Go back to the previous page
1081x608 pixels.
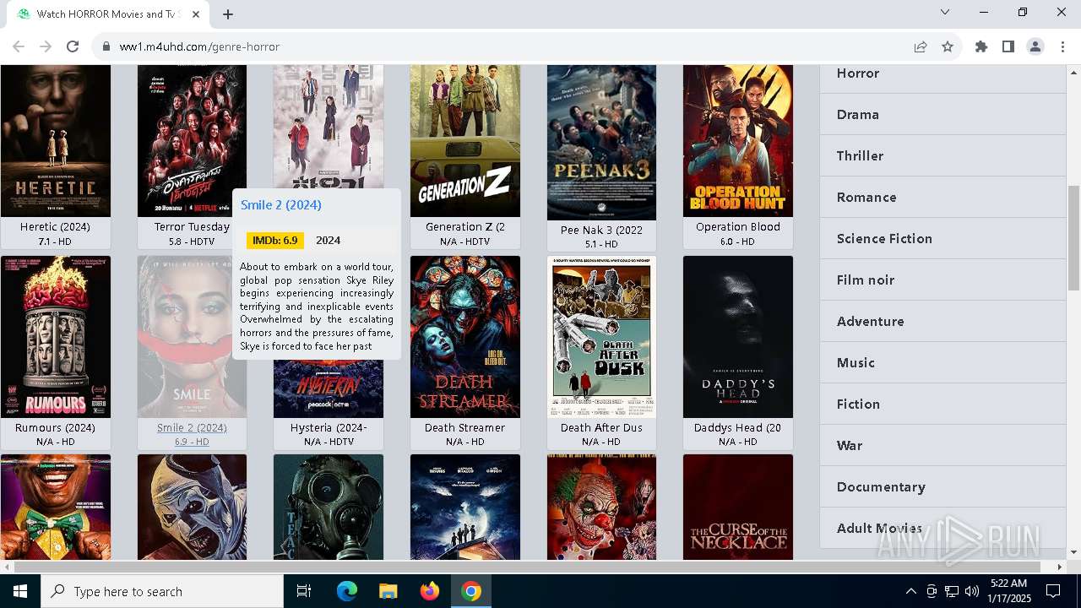19,46
